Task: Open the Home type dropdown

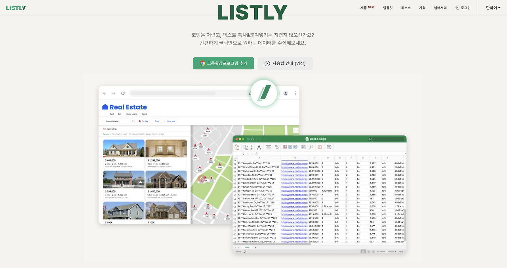Action: pyautogui.click(x=171, y=121)
